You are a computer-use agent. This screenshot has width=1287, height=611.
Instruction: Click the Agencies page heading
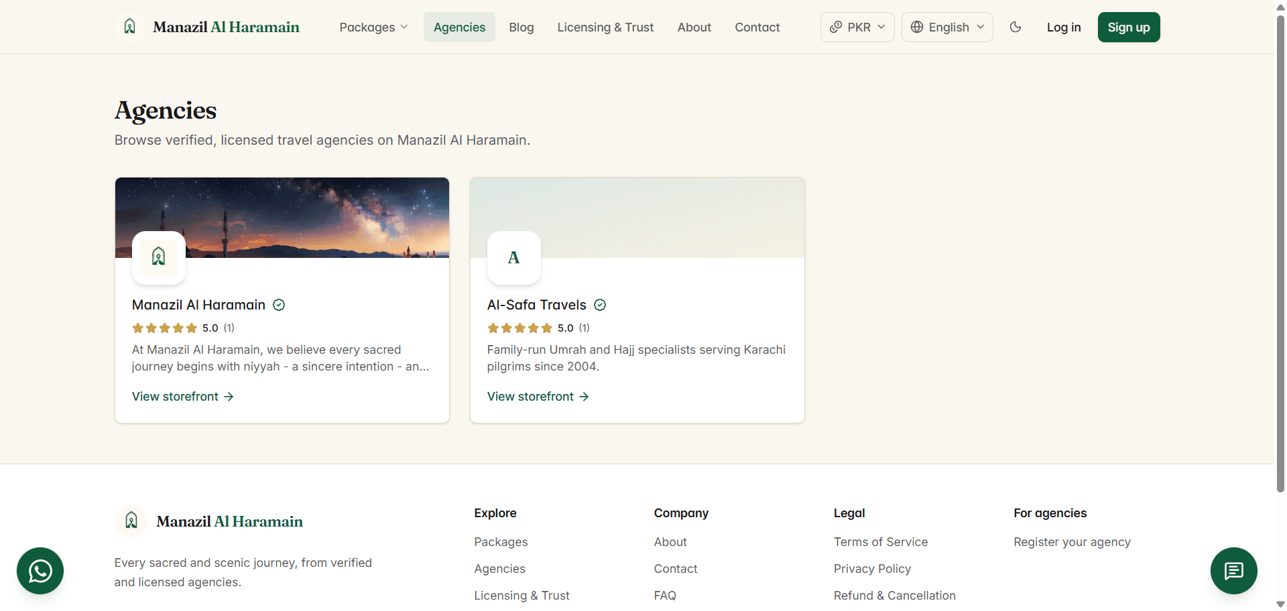pos(166,111)
